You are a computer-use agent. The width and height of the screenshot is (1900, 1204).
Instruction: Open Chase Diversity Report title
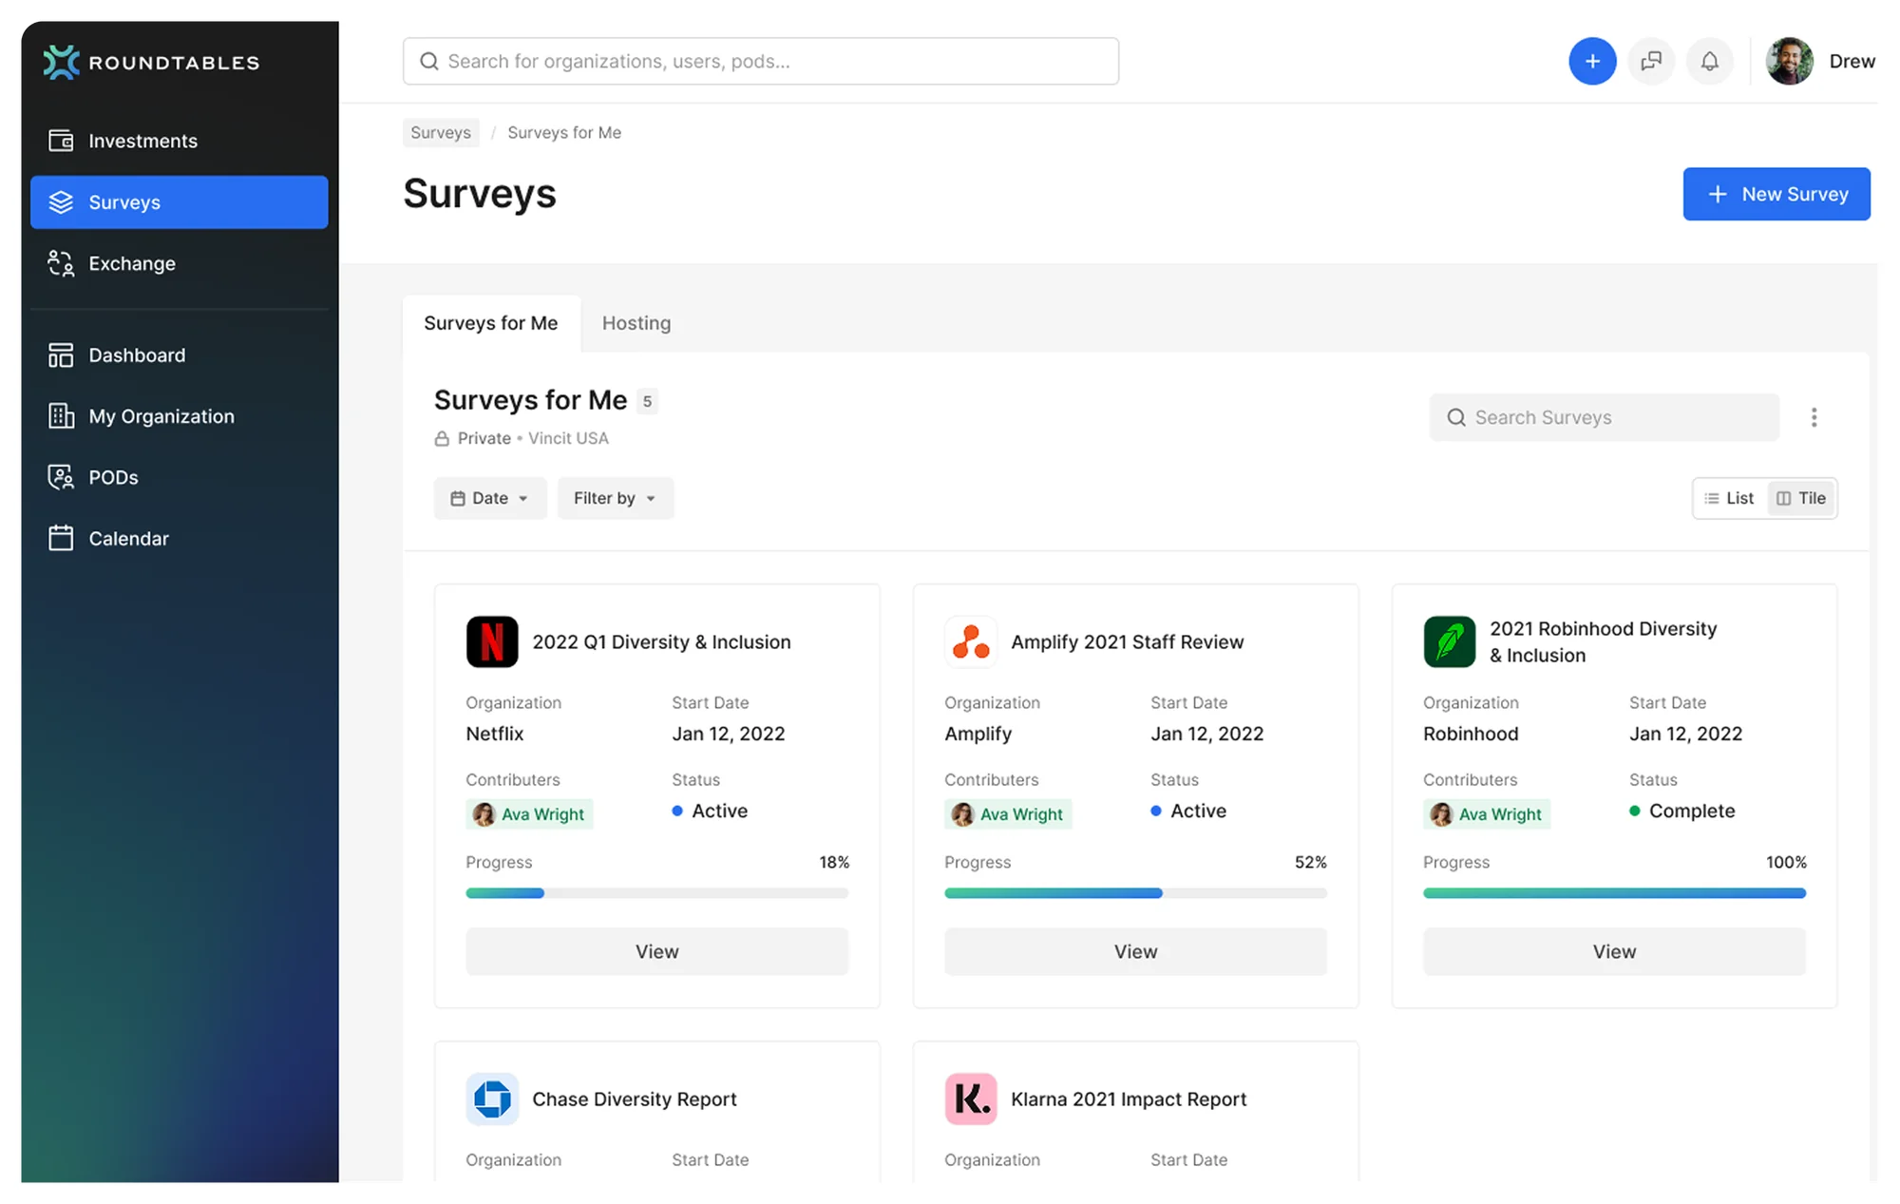pos(635,1099)
